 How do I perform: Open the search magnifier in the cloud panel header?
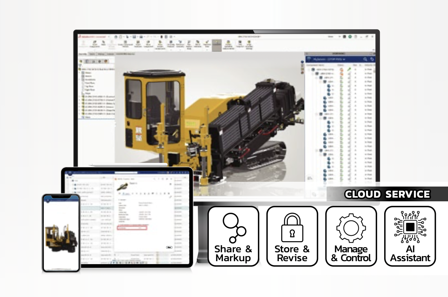coord(366,59)
